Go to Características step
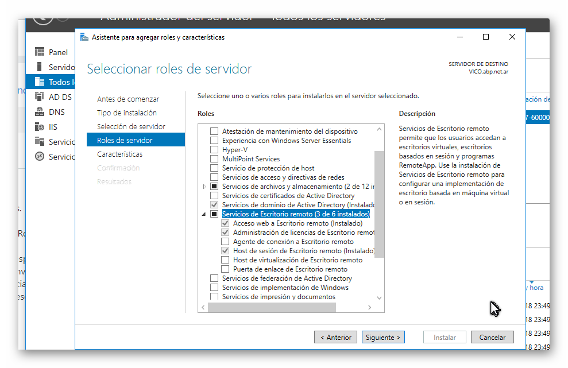The image size is (568, 368). tap(120, 154)
